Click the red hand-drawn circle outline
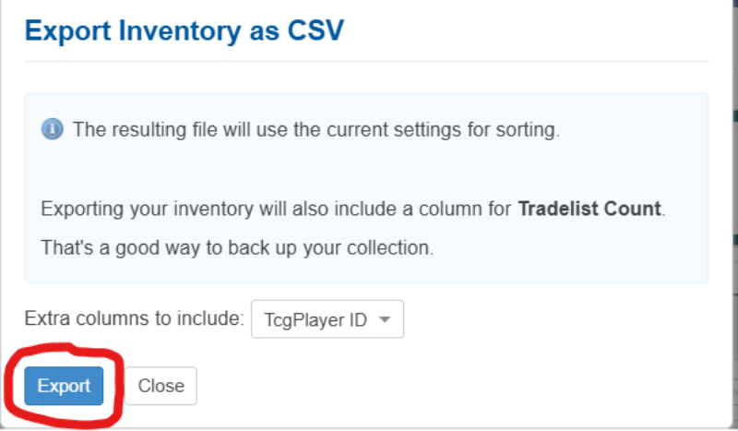The width and height of the screenshot is (738, 431). [x=118, y=369]
